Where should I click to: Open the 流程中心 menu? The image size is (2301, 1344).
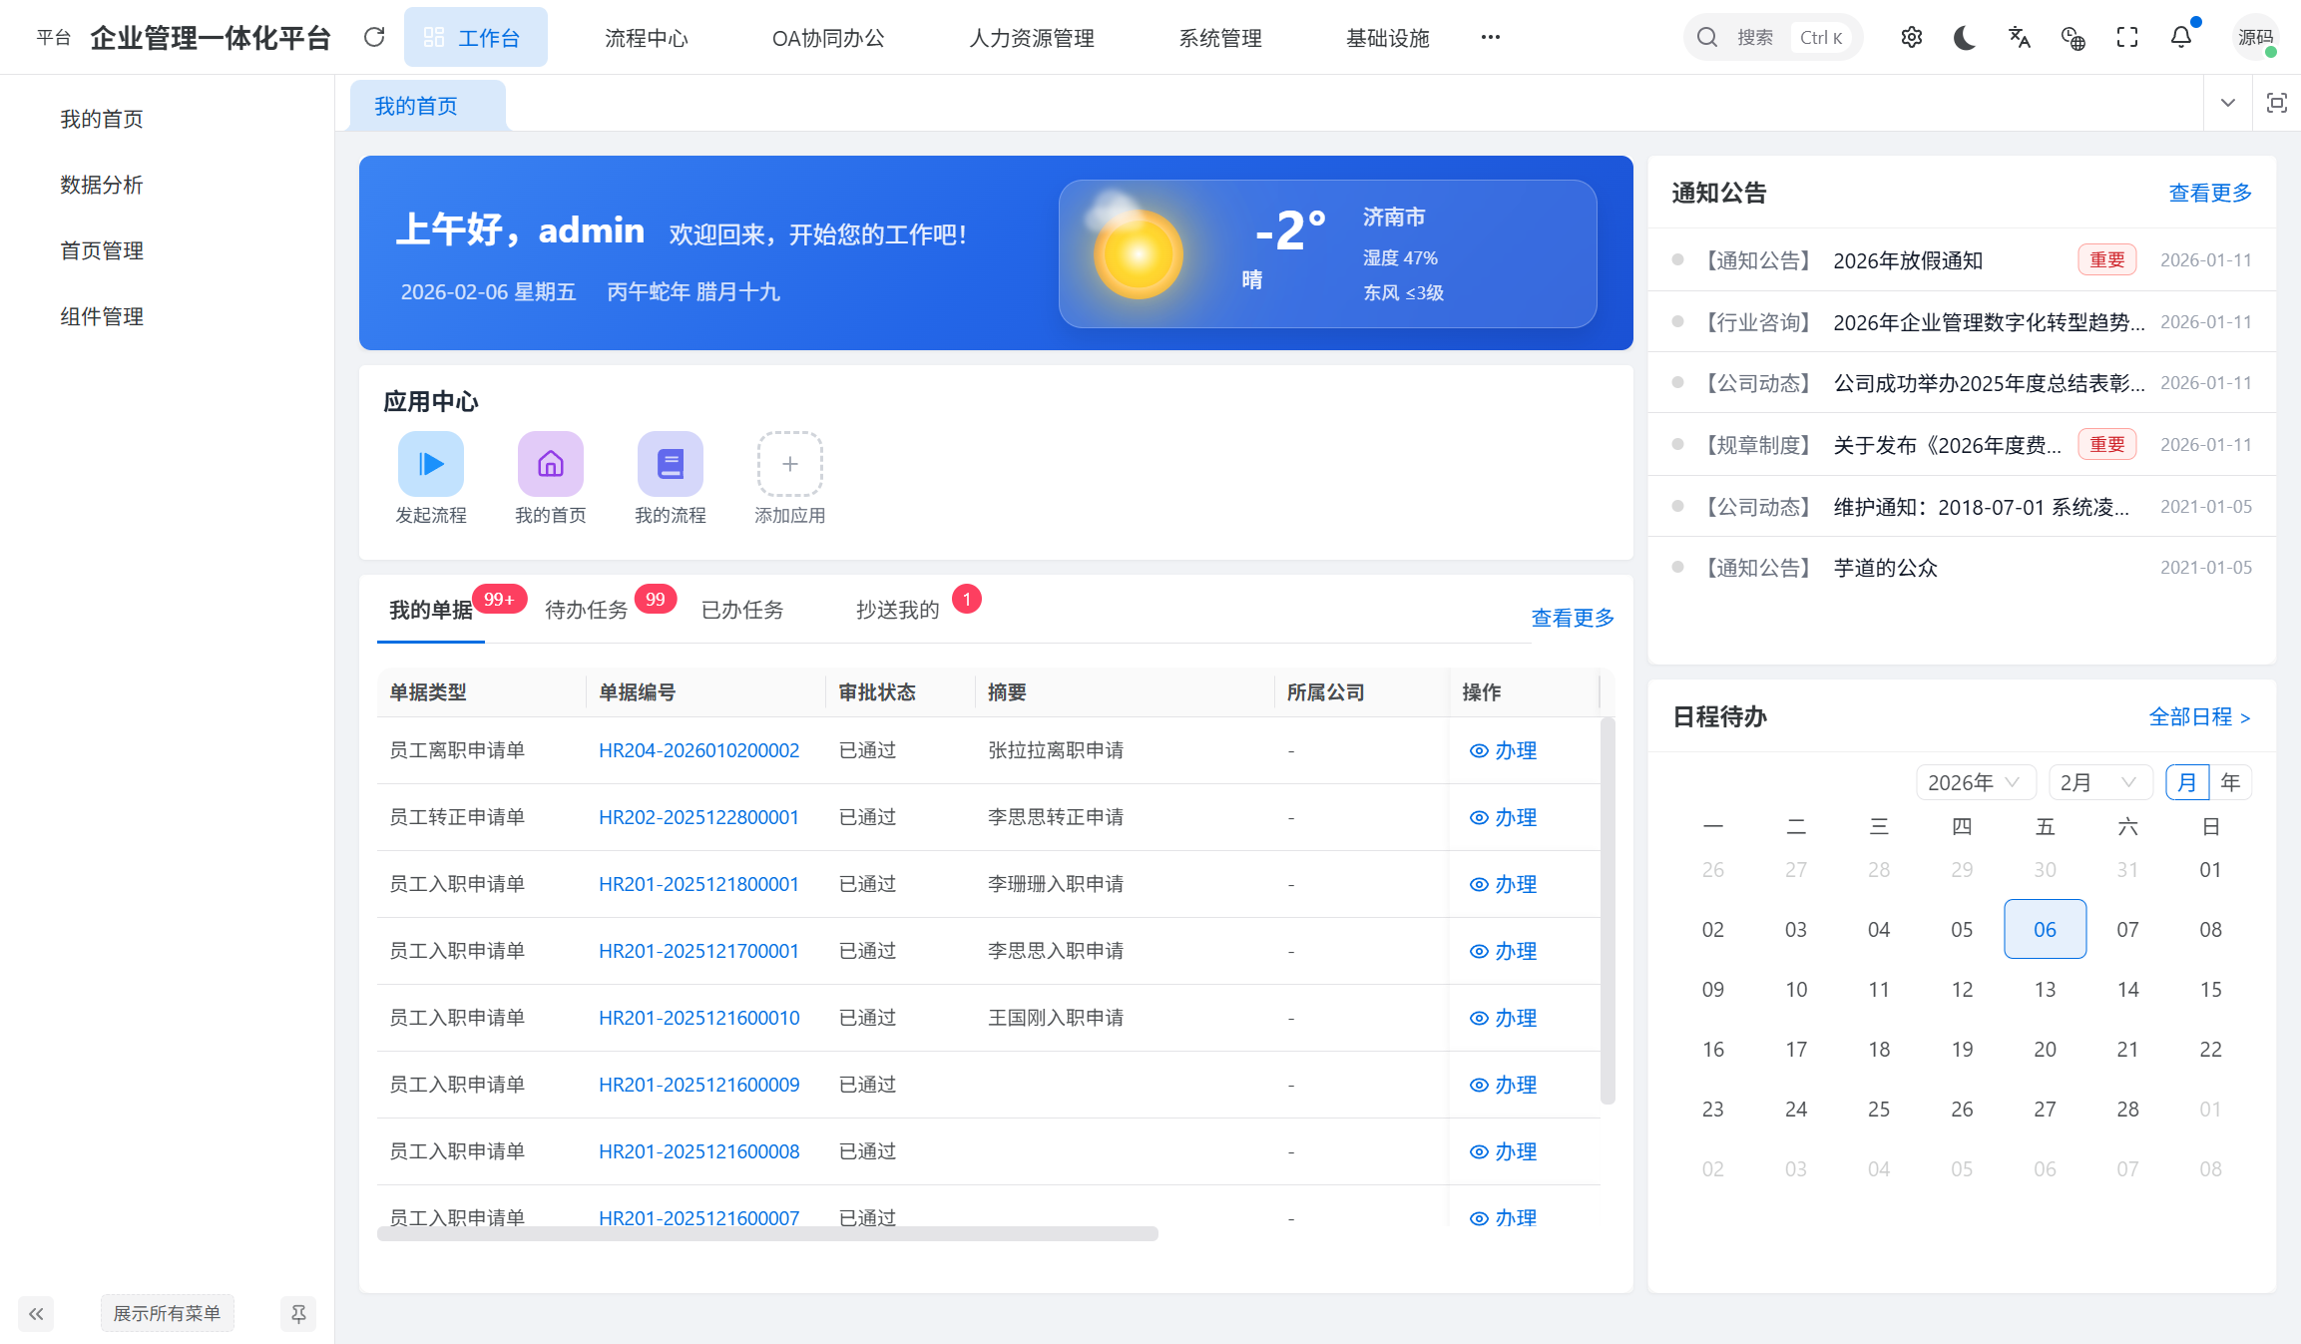point(647,38)
